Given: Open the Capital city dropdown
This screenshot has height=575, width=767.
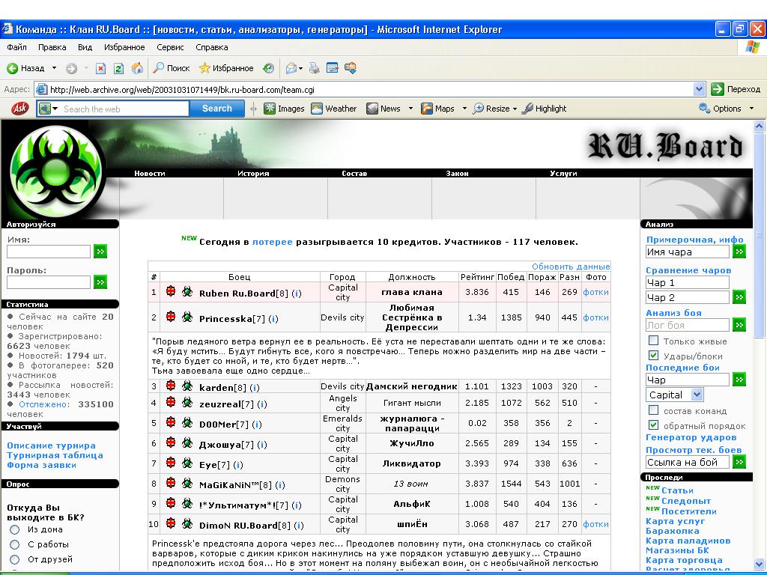Looking at the screenshot, I should click(675, 395).
